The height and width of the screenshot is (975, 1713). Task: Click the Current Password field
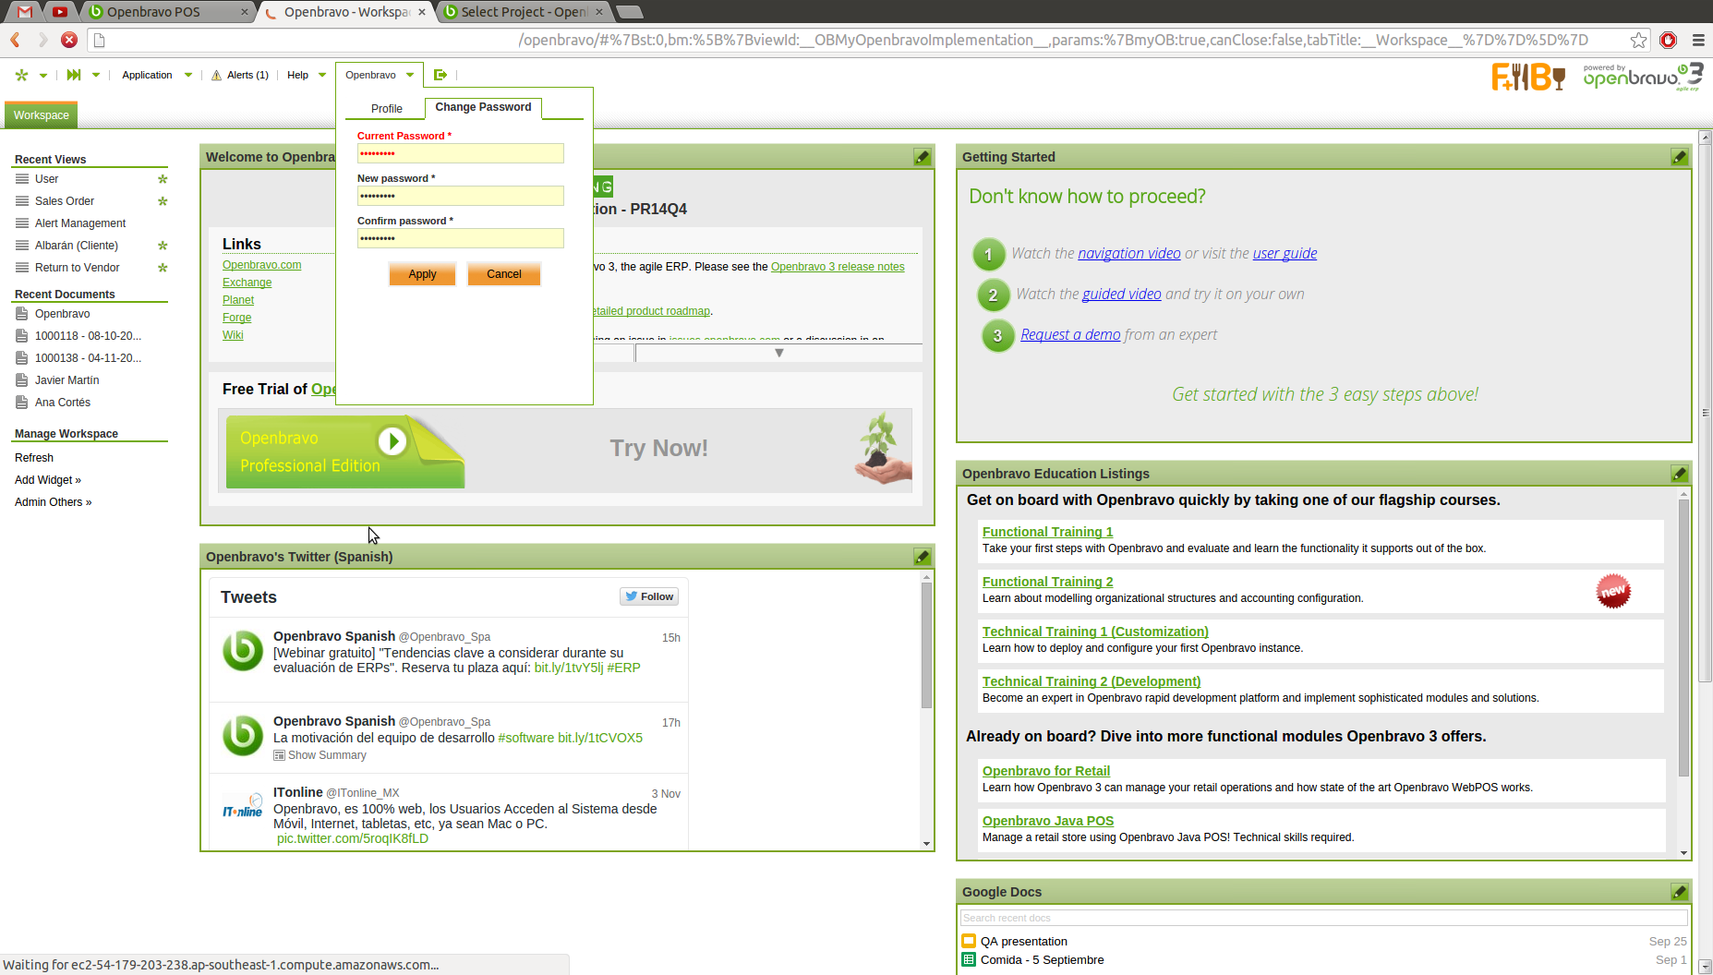click(x=461, y=153)
